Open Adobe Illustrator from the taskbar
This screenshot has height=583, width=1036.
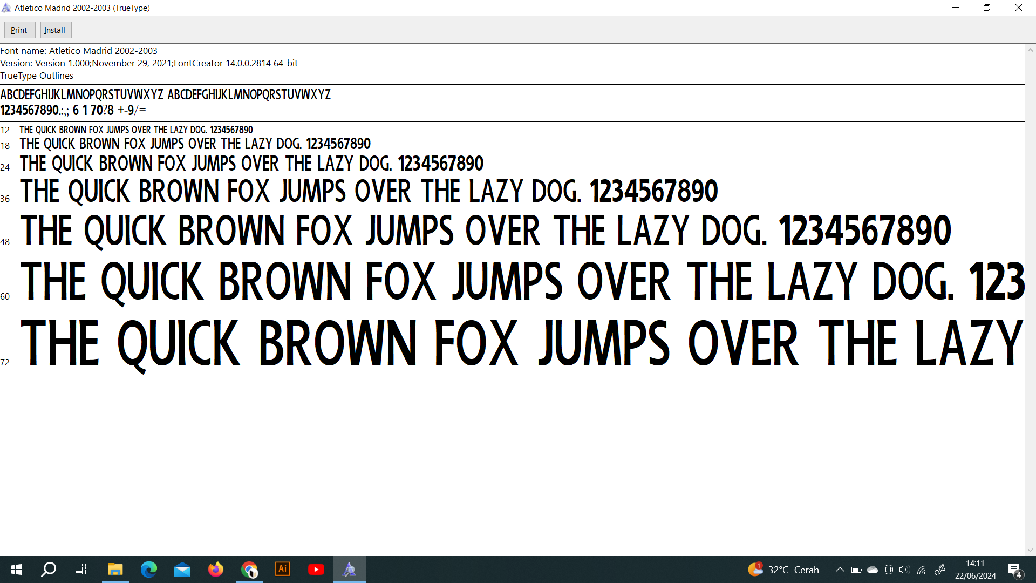(x=283, y=570)
